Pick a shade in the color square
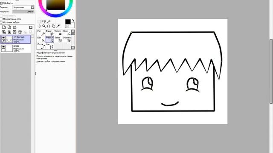The width and height of the screenshot is (273, 153). click(x=55, y=5)
